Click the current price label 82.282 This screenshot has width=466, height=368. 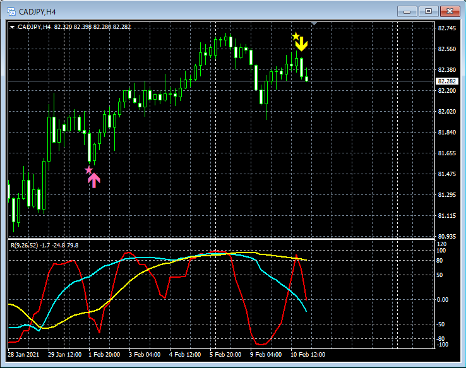(446, 81)
